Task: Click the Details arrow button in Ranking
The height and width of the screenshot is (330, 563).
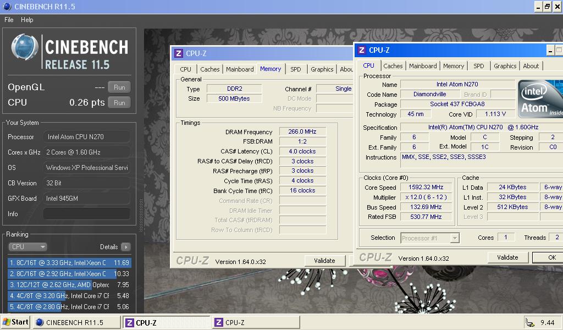Action: point(126,247)
